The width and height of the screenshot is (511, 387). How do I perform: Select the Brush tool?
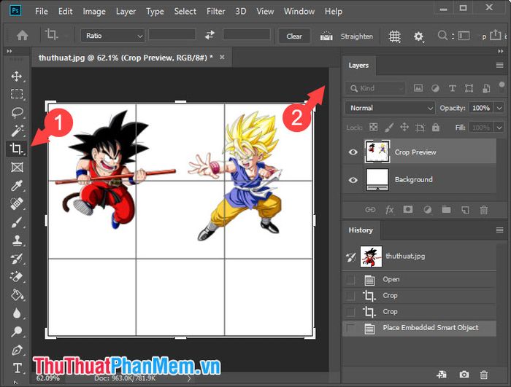click(17, 222)
